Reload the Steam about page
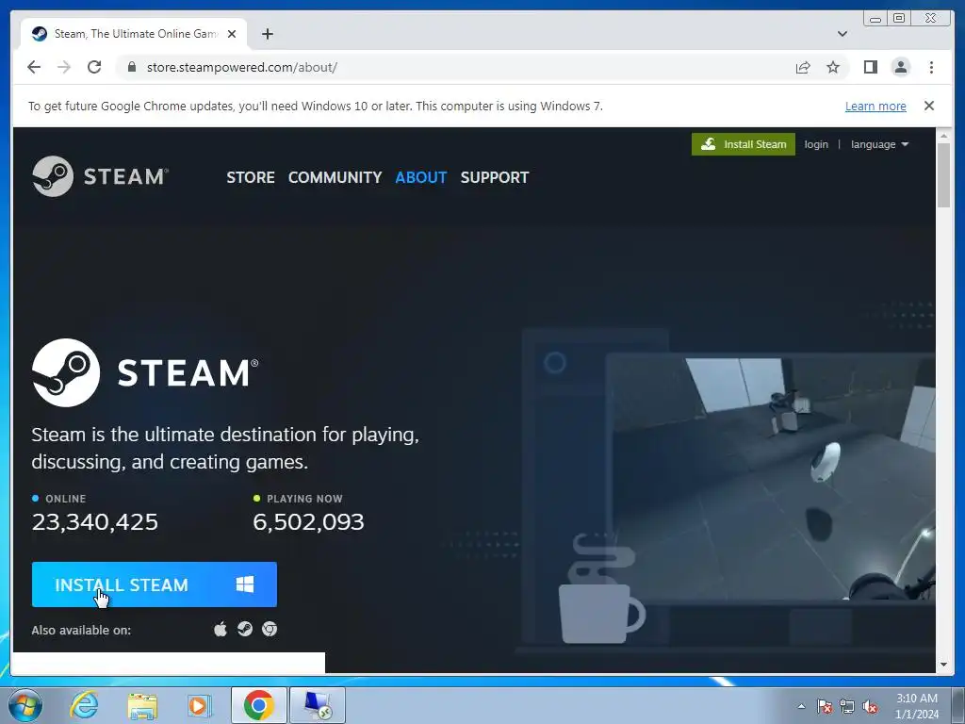965x724 pixels. [x=94, y=67]
